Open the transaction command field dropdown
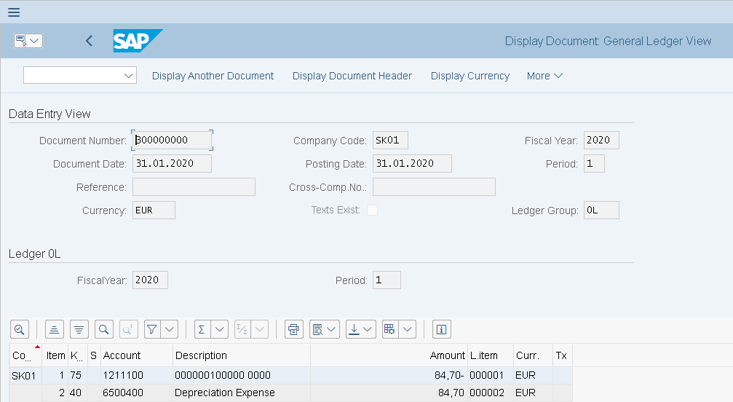Image resolution: width=733 pixels, height=402 pixels. click(x=129, y=76)
